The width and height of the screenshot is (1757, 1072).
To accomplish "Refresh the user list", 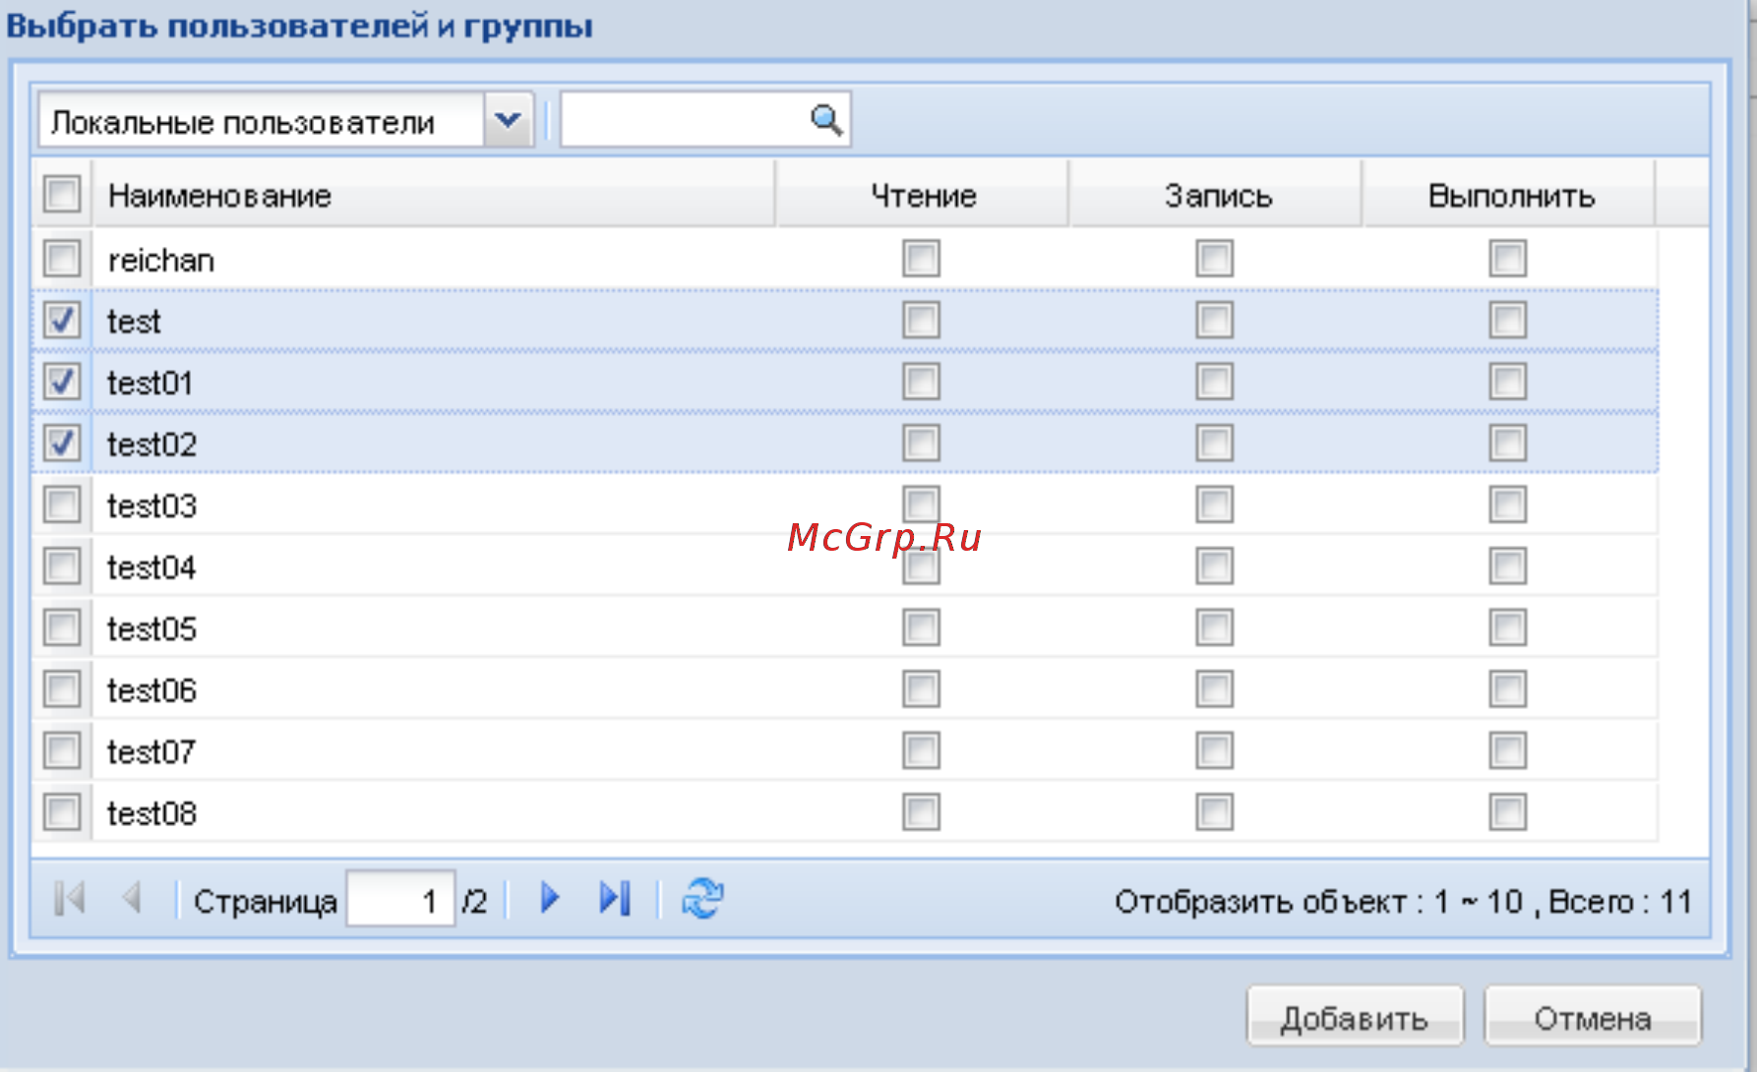I will (703, 898).
